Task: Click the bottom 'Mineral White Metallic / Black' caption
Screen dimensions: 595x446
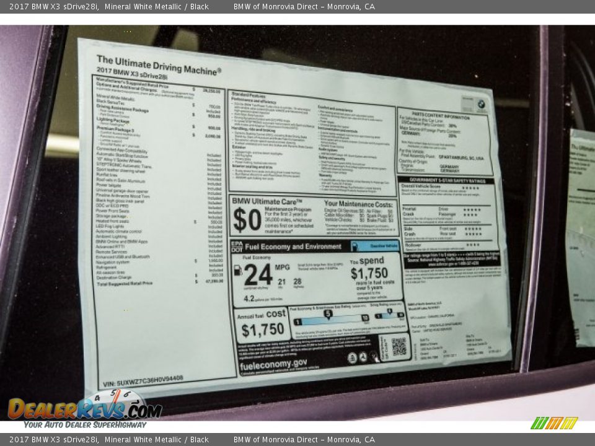Action: [x=156, y=440]
